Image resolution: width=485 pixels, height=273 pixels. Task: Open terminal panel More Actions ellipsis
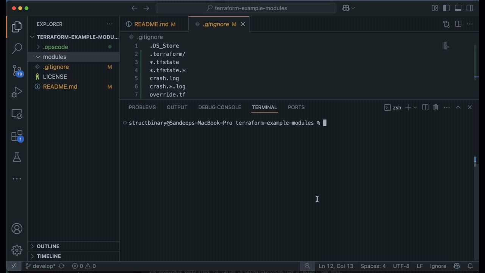pos(447,107)
